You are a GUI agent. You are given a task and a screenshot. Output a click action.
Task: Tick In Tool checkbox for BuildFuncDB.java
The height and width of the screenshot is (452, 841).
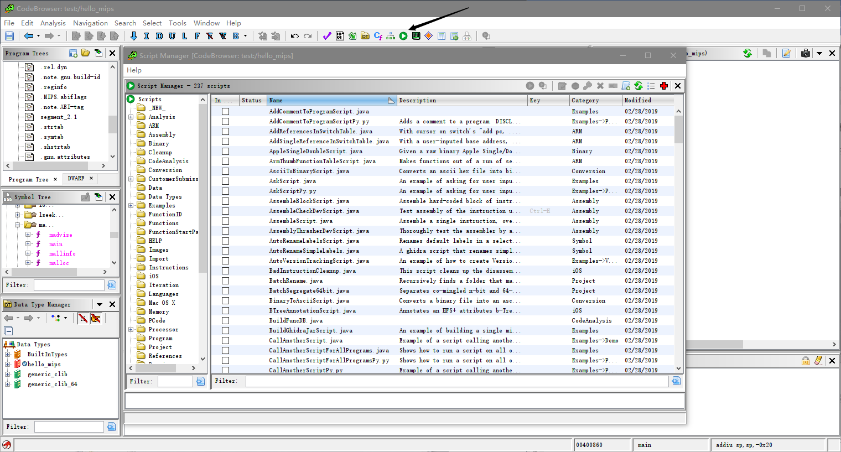[225, 320]
